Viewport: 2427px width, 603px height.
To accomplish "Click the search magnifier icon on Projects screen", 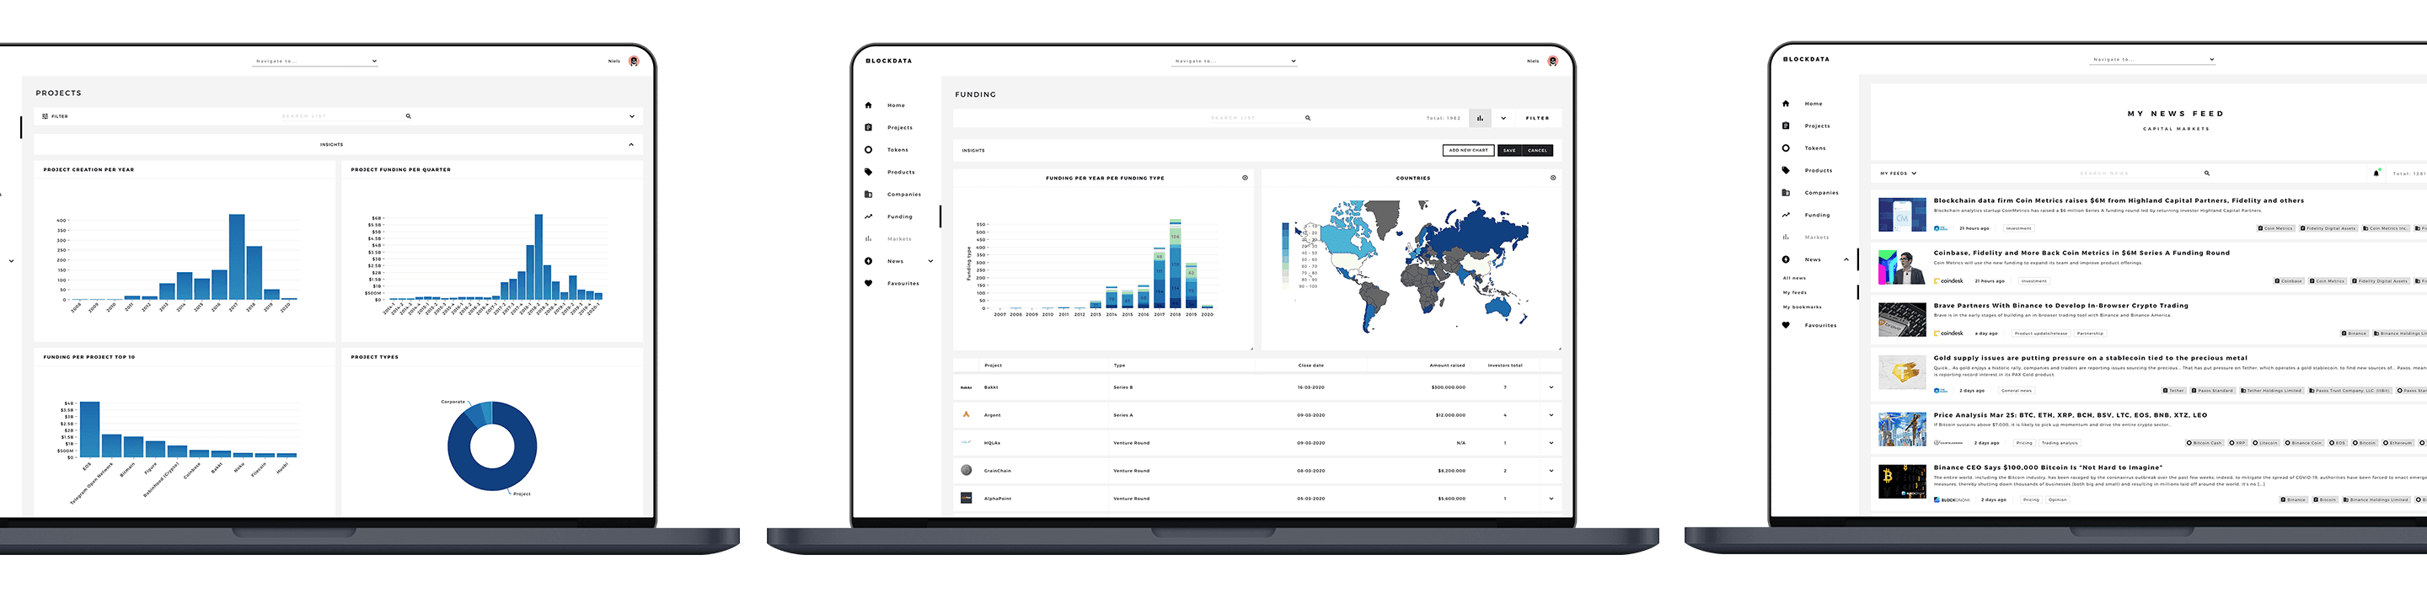I will [408, 117].
